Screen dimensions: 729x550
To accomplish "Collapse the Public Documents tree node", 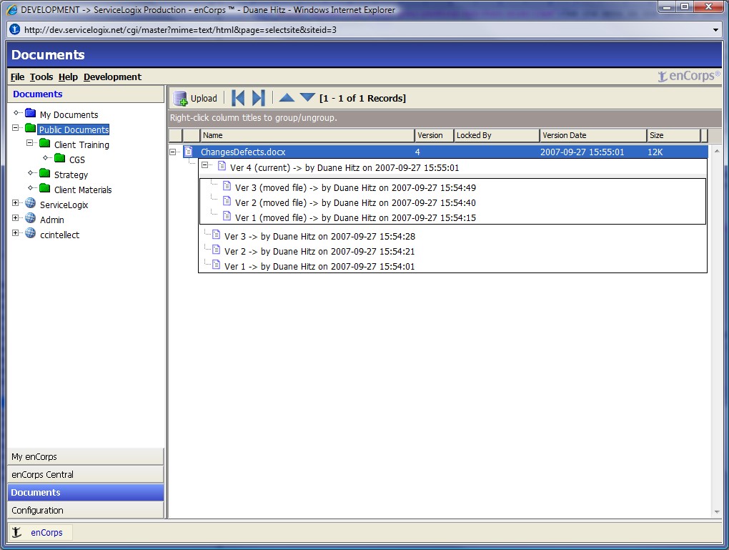I will coord(15,127).
